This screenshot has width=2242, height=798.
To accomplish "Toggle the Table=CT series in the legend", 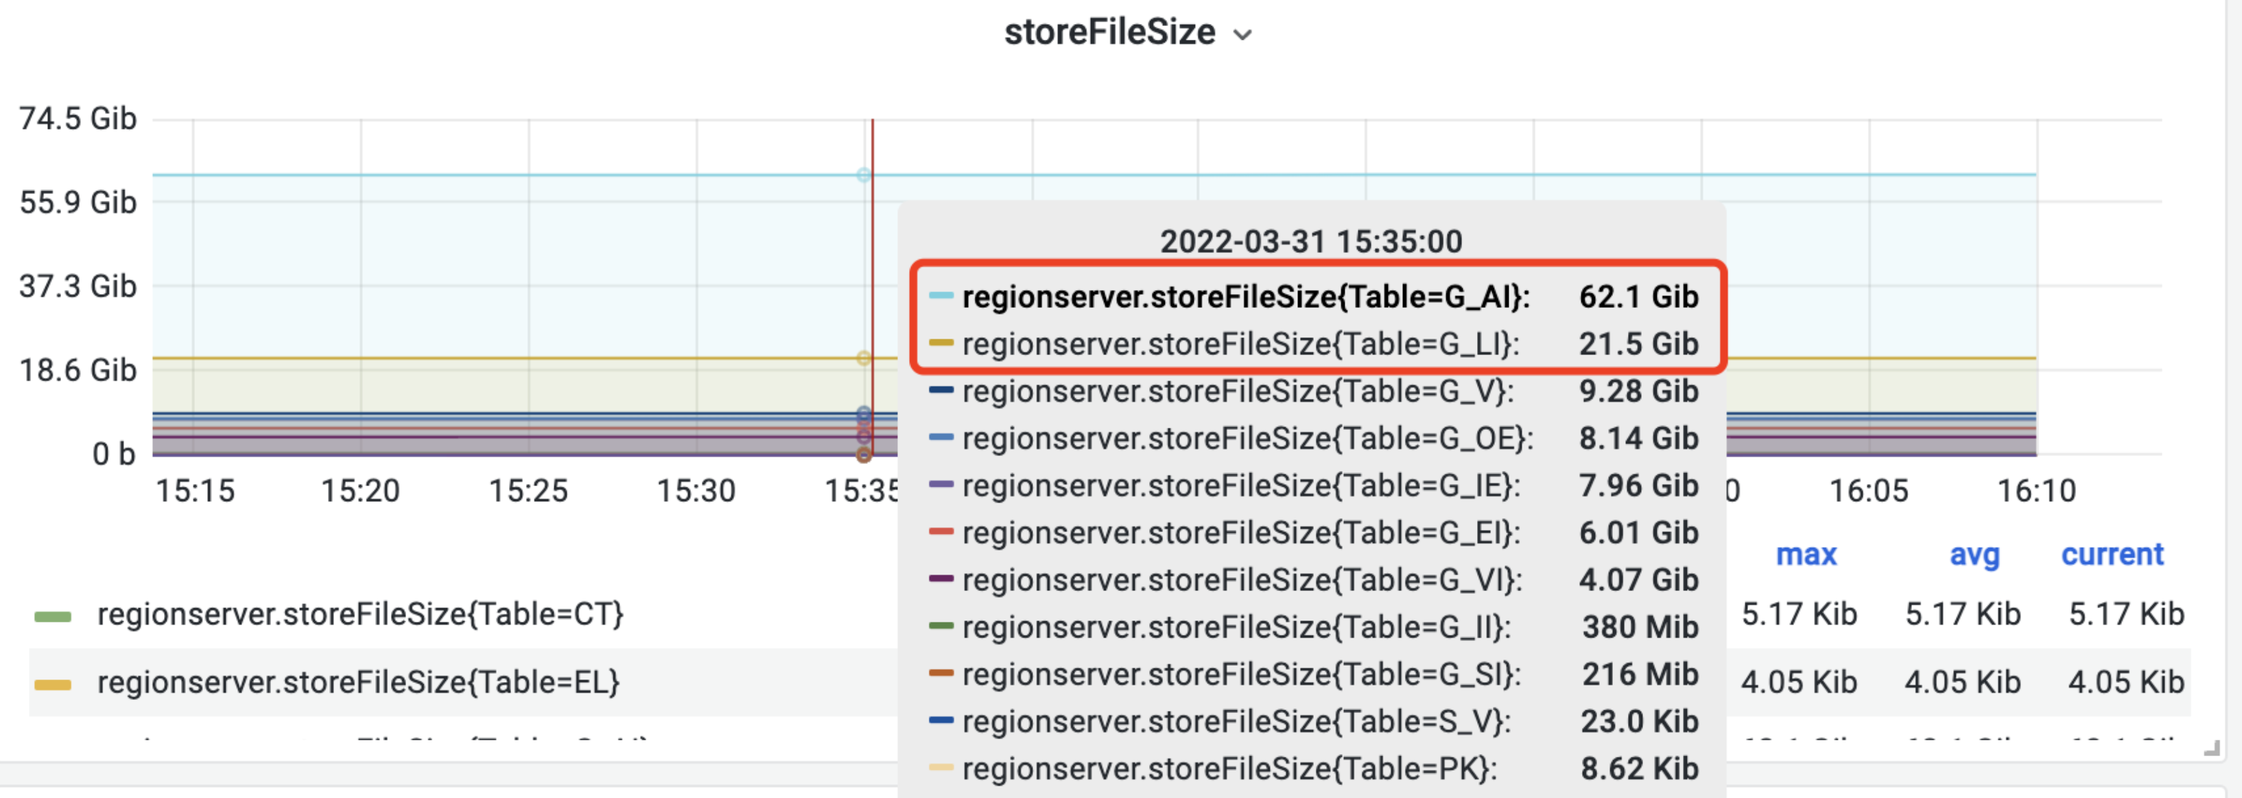I will 360,614.
